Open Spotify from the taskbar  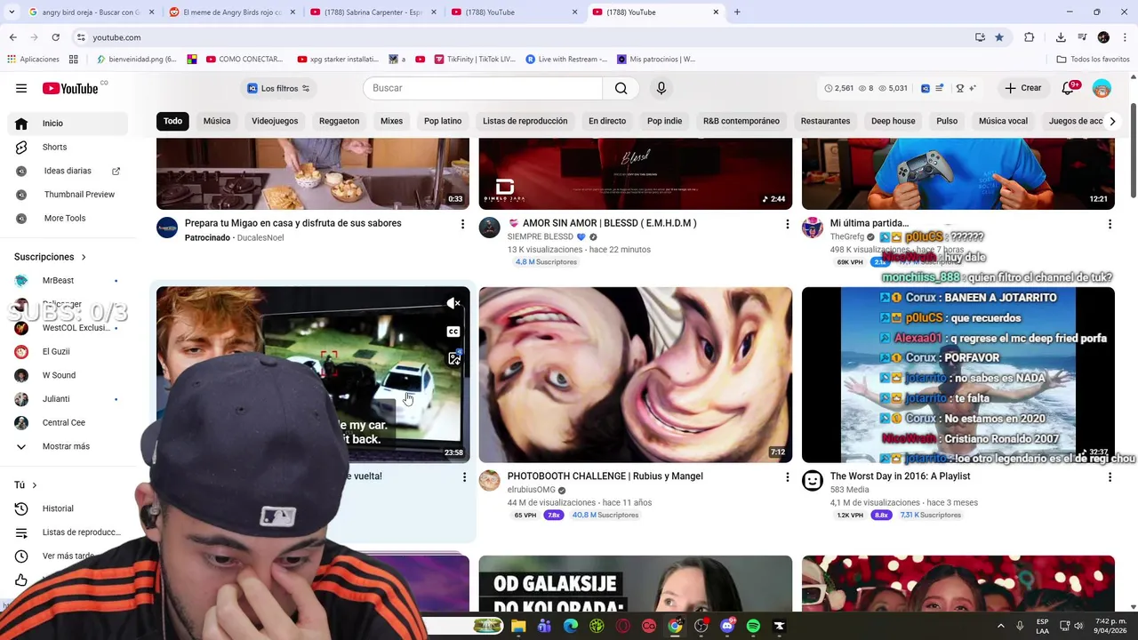753,626
